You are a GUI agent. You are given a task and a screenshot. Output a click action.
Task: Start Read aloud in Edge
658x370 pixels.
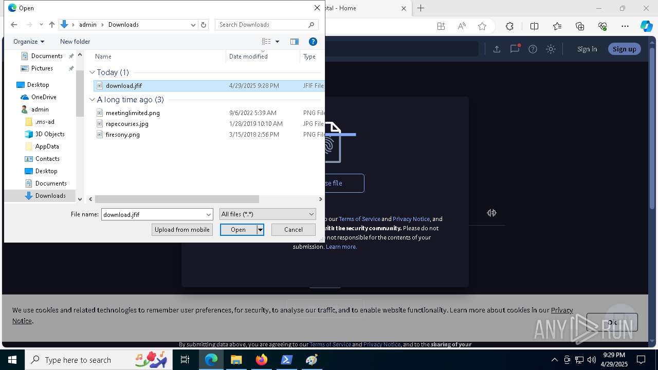[x=462, y=26]
